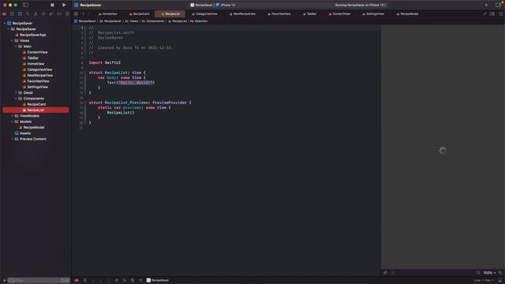The height and width of the screenshot is (284, 505).
Task: Show the project navigator folder icon
Action: (4, 14)
